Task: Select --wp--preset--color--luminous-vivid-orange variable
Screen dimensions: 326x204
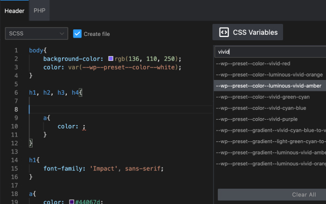Action: pos(270,75)
